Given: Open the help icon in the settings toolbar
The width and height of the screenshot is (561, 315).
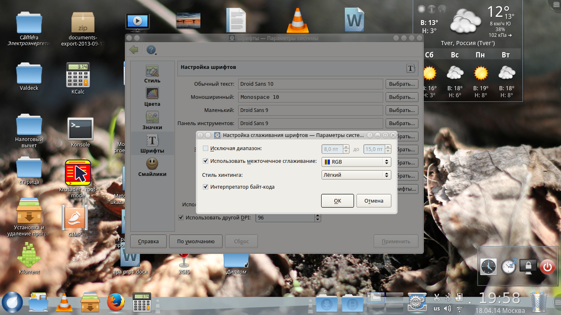Looking at the screenshot, I should (151, 50).
